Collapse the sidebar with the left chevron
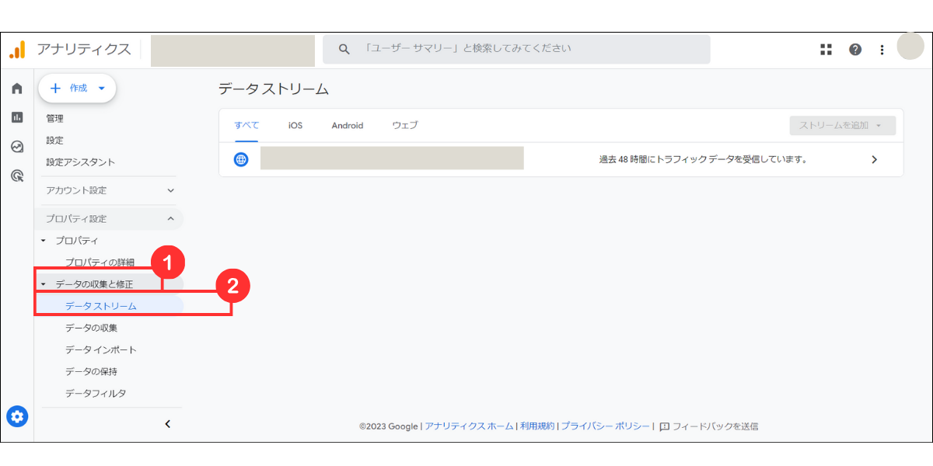Screen dimensions: 933x466 pos(167,423)
